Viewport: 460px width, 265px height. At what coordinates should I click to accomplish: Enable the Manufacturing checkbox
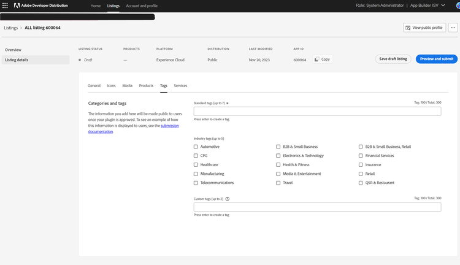[196, 174]
